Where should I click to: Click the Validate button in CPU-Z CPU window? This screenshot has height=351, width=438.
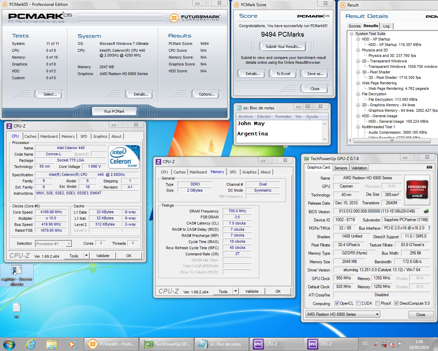[103, 256]
